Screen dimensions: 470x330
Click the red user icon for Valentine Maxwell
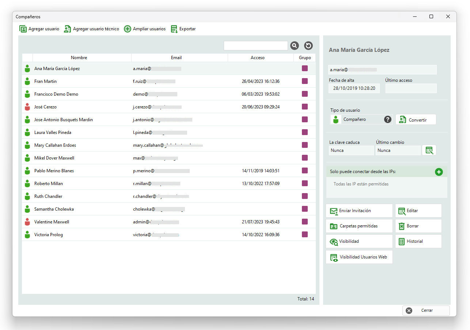(27, 222)
